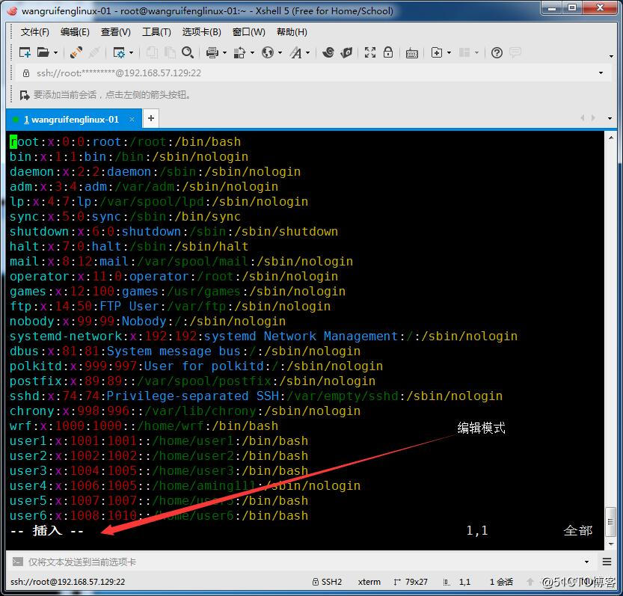The height and width of the screenshot is (596, 623).
Task: Click the add-session arrow icon
Action: pyautogui.click(x=25, y=95)
